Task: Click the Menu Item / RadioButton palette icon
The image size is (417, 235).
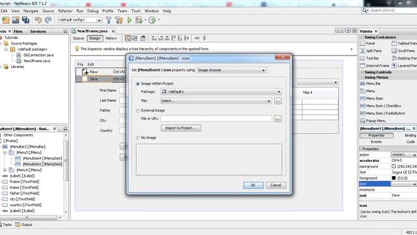Action: click(x=362, y=113)
